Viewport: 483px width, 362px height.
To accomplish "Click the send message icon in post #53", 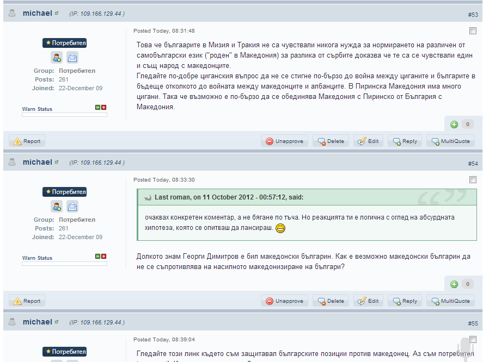I will pos(72,58).
